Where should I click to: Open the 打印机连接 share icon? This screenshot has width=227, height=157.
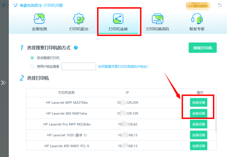tap(118, 19)
